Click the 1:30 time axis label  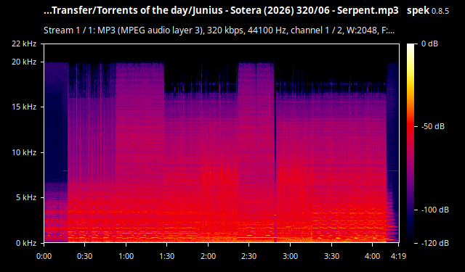pyautogui.click(x=166, y=256)
